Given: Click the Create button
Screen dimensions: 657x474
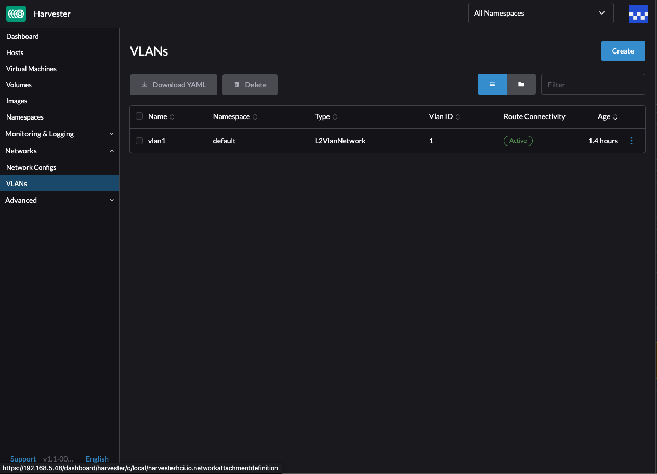Looking at the screenshot, I should (623, 50).
